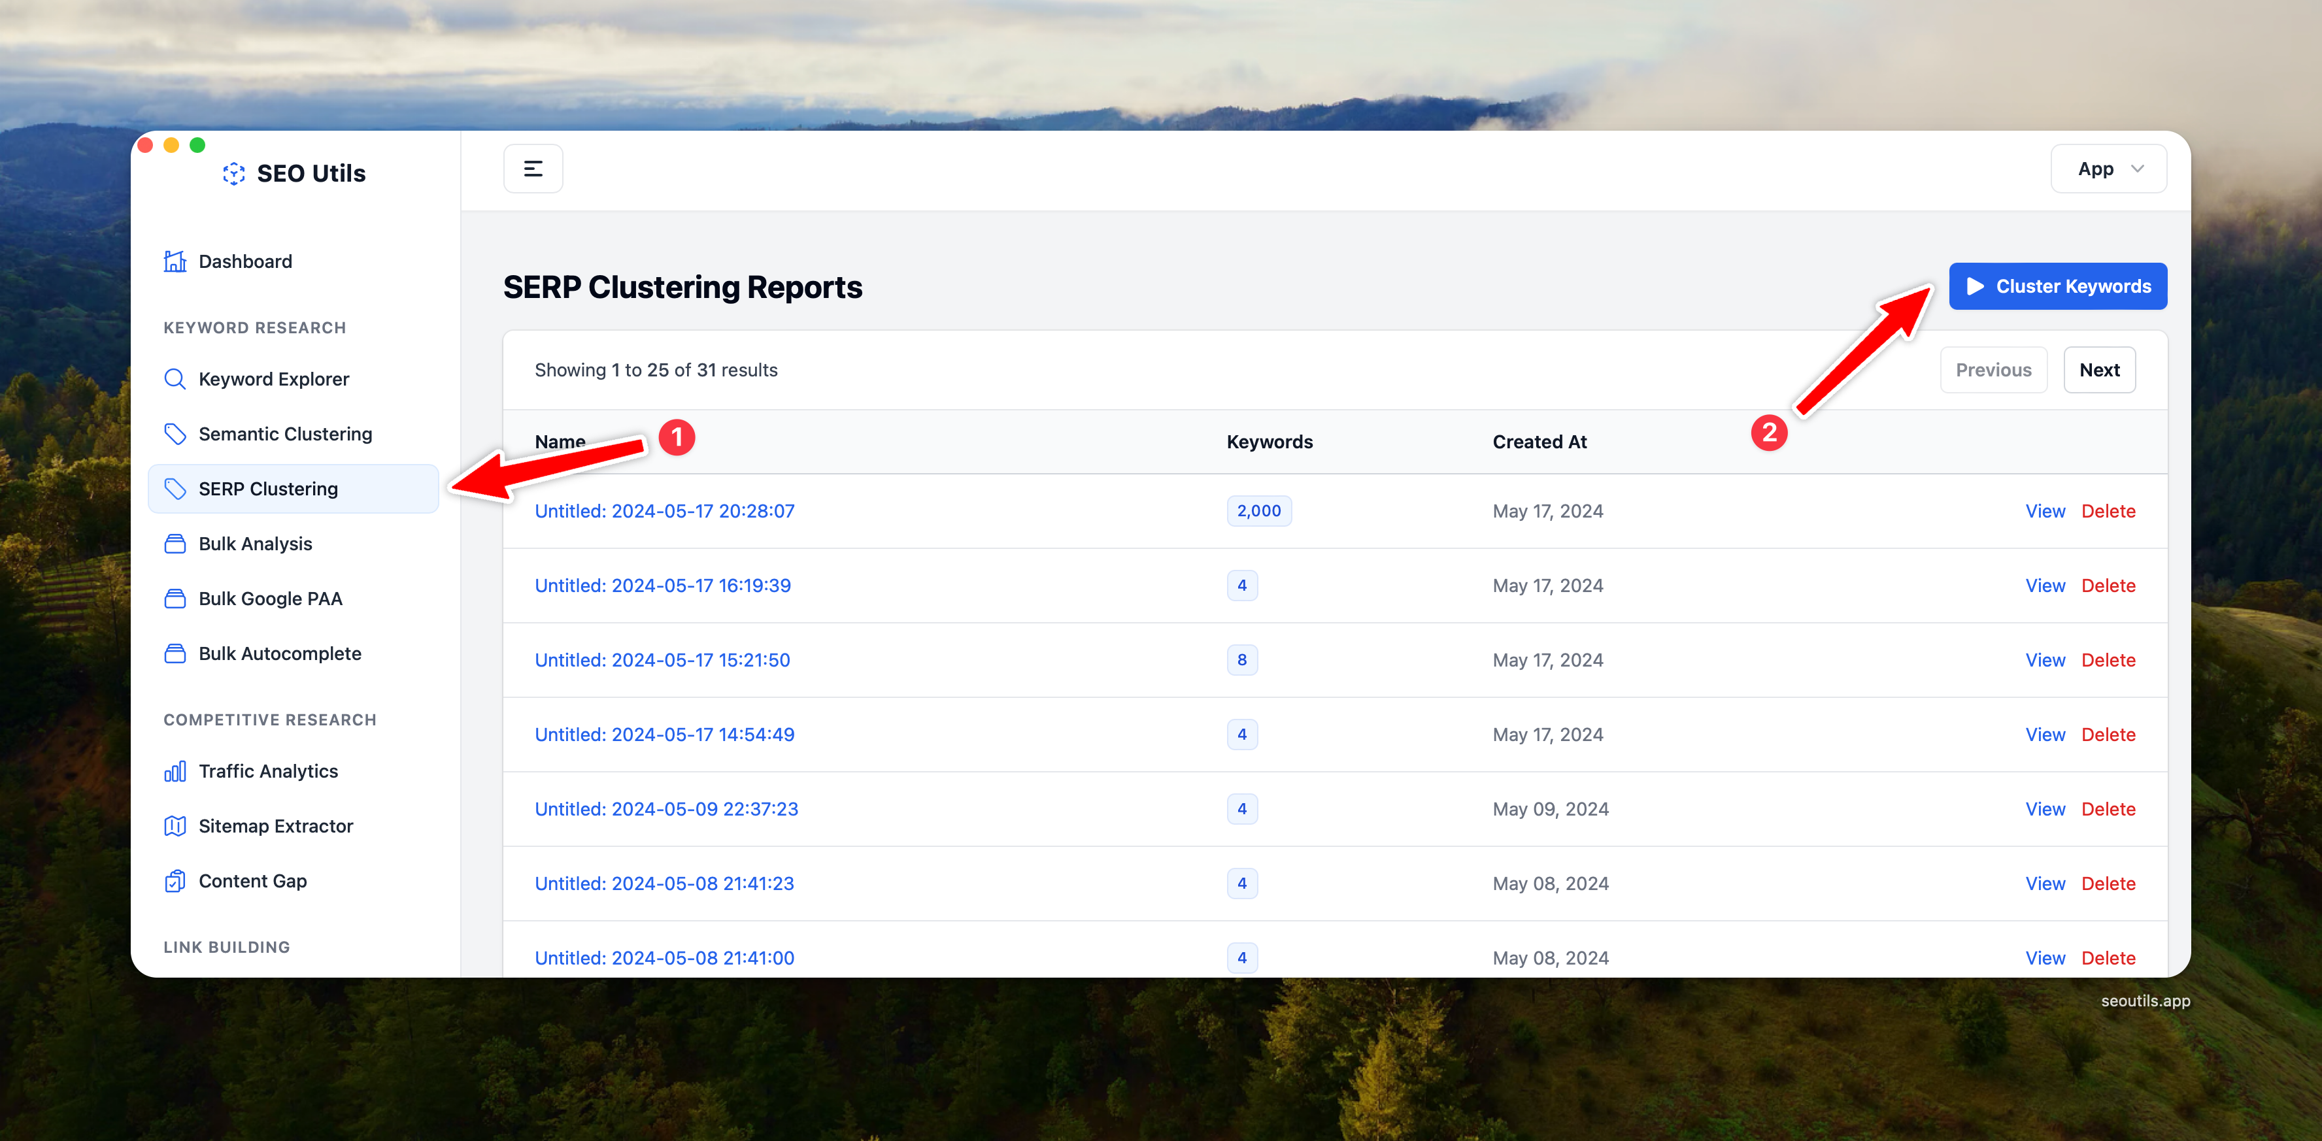The image size is (2322, 1141).
Task: Toggle the sidebar with the hamburger button
Action: click(533, 169)
